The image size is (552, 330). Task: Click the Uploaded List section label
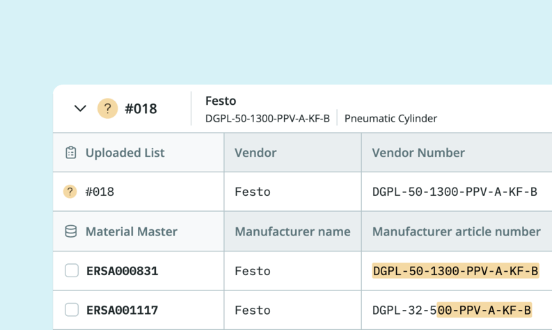[x=125, y=153]
